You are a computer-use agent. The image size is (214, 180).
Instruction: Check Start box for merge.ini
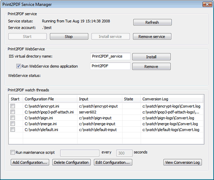coord(13,123)
